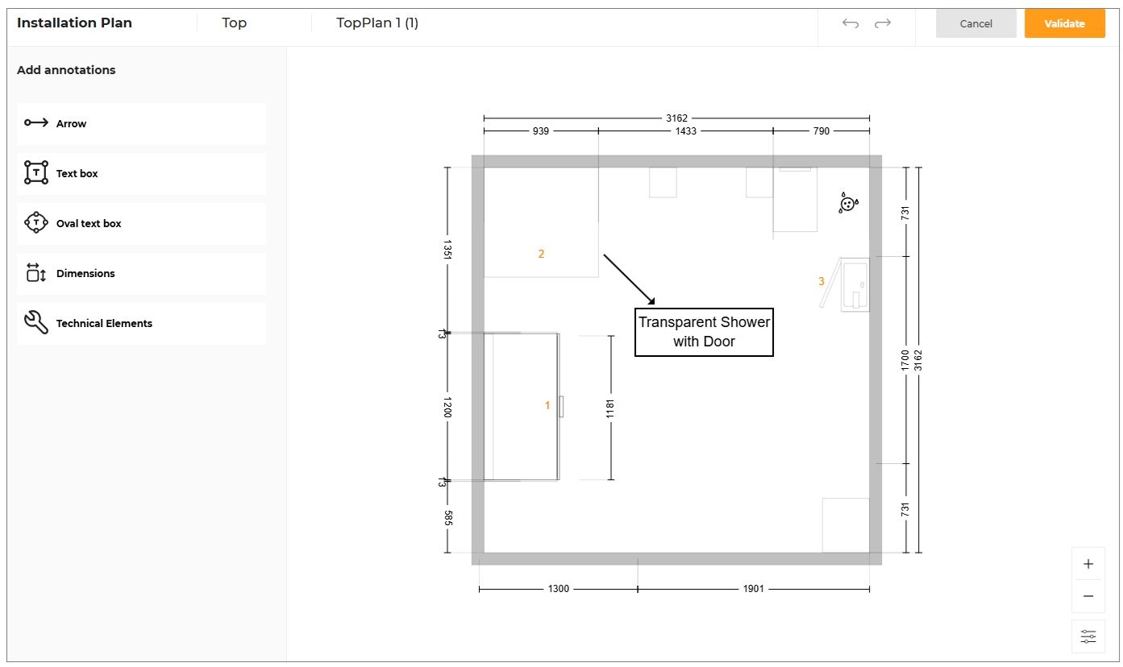This screenshot has height=667, width=1123.
Task: Undo the last action
Action: tap(851, 23)
